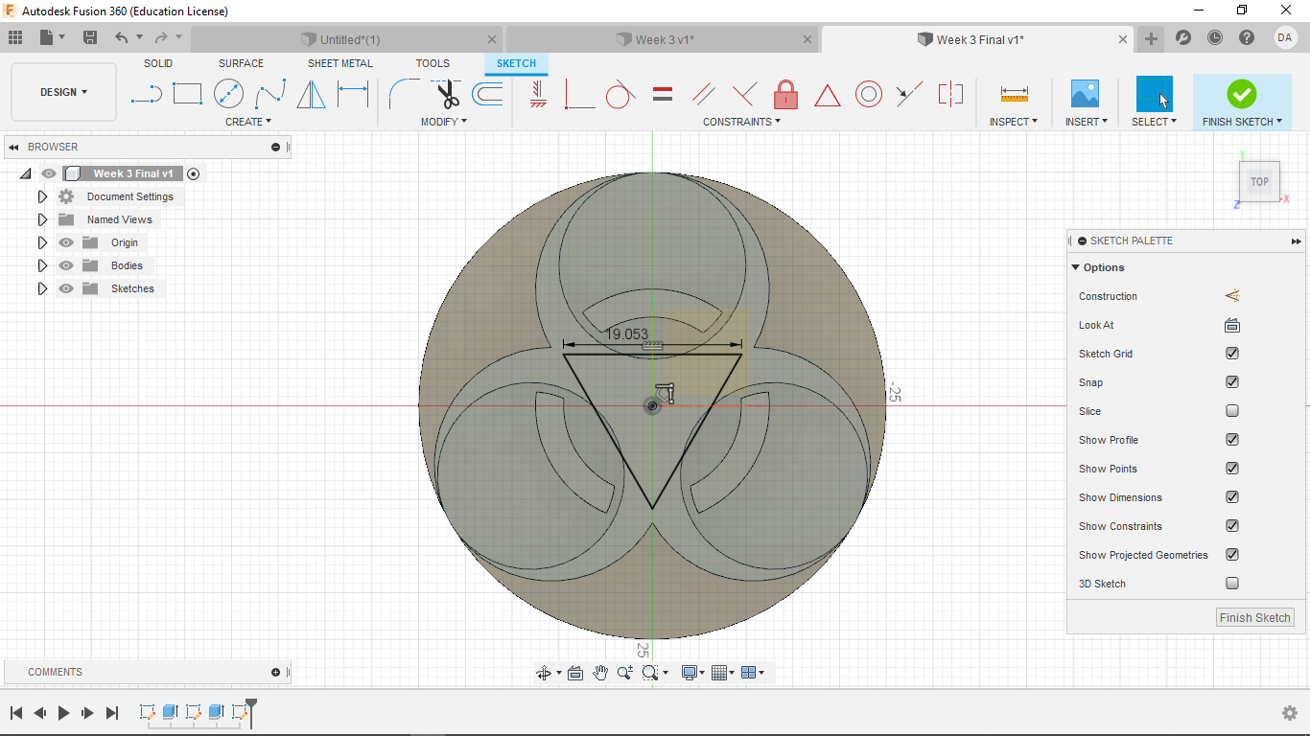Open the CREATE dropdown menu

[248, 122]
